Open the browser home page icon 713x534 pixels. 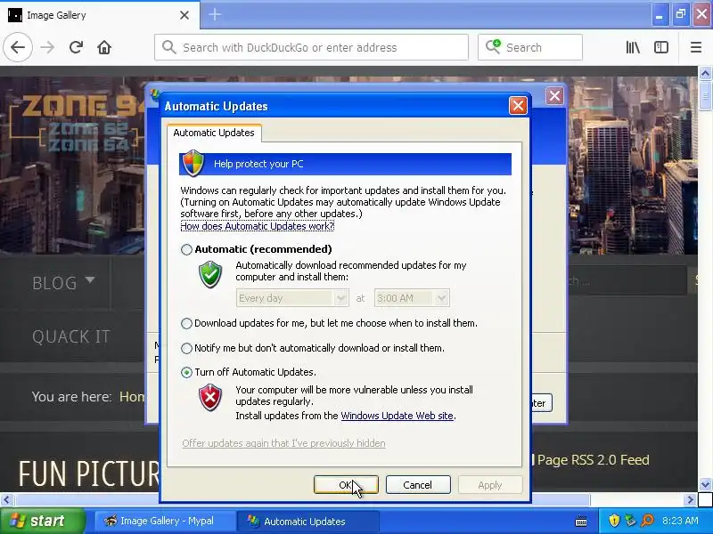pyautogui.click(x=104, y=47)
